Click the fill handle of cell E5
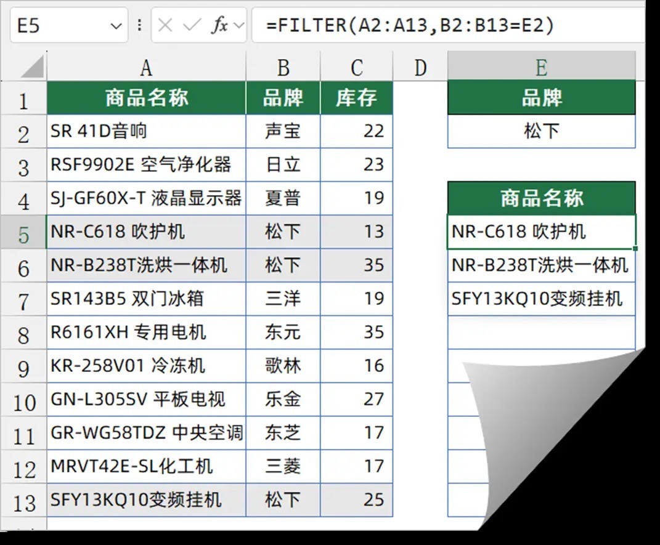 (x=635, y=249)
